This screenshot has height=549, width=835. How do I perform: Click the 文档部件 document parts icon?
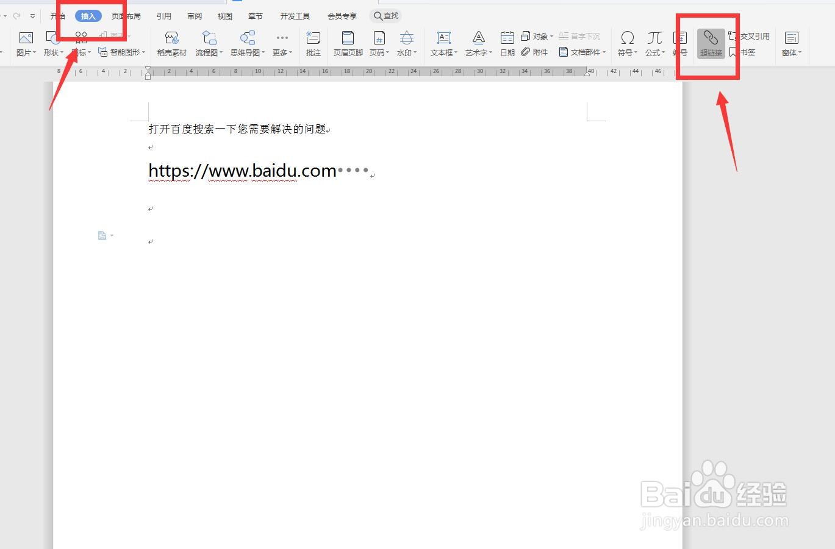tap(564, 52)
